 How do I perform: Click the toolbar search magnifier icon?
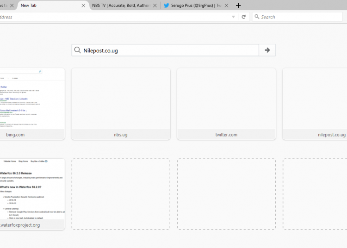coord(257,17)
